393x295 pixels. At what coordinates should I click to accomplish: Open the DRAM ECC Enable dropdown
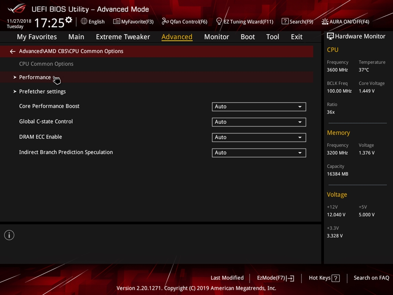(x=259, y=137)
